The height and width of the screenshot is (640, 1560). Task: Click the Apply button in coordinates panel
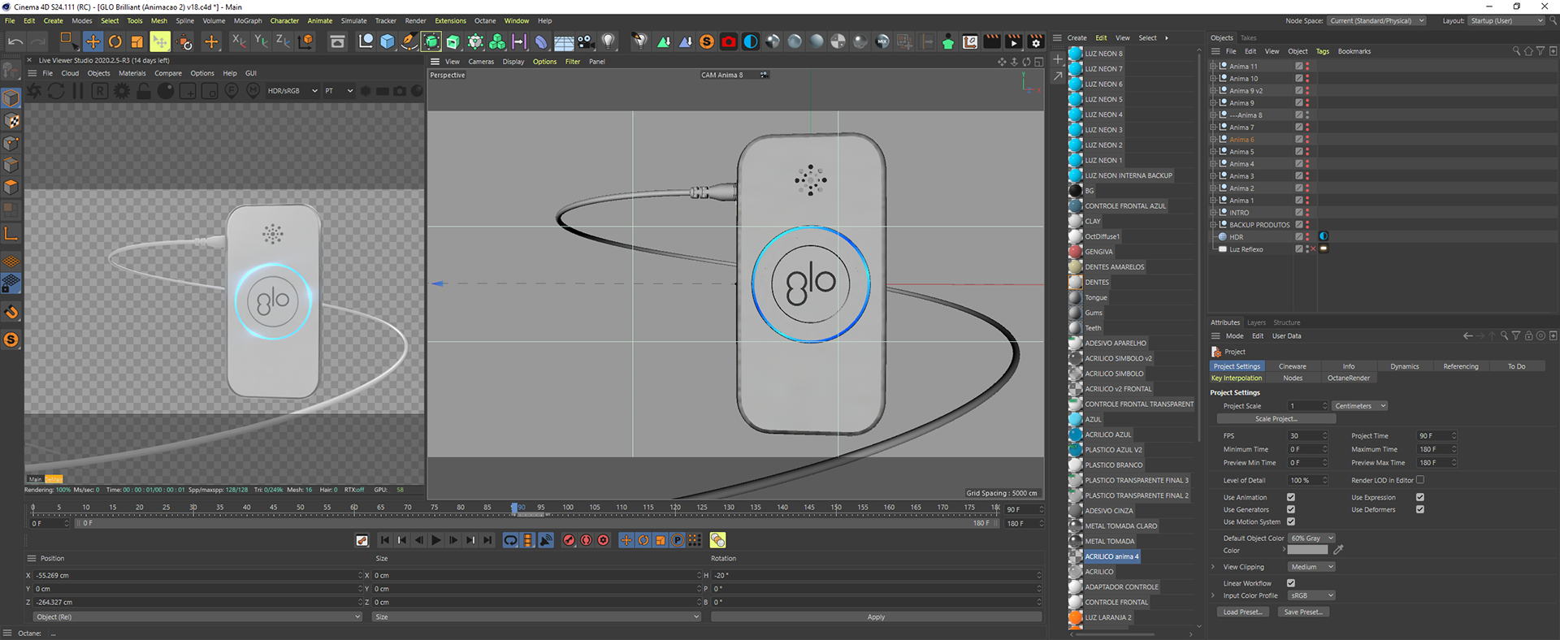(x=876, y=616)
